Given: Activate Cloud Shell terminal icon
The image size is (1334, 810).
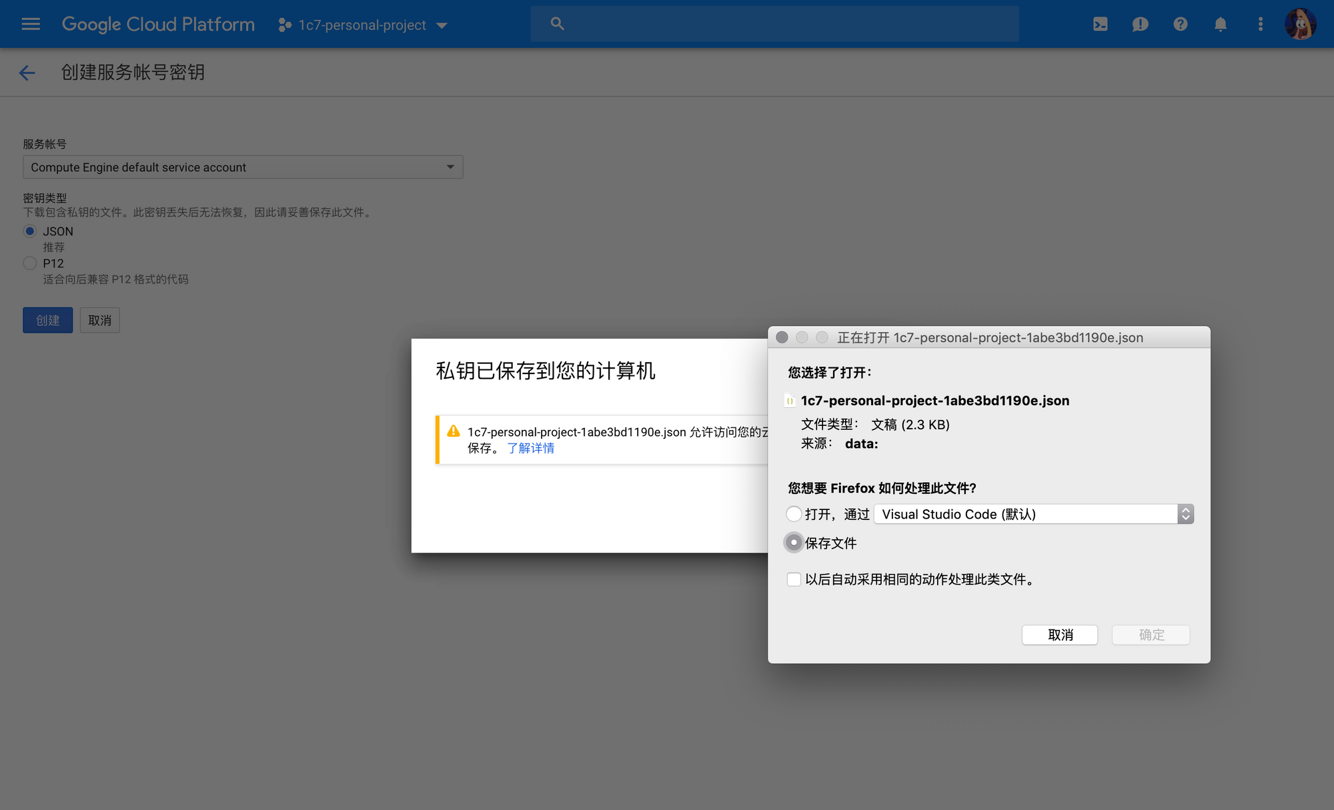Looking at the screenshot, I should click(1100, 25).
